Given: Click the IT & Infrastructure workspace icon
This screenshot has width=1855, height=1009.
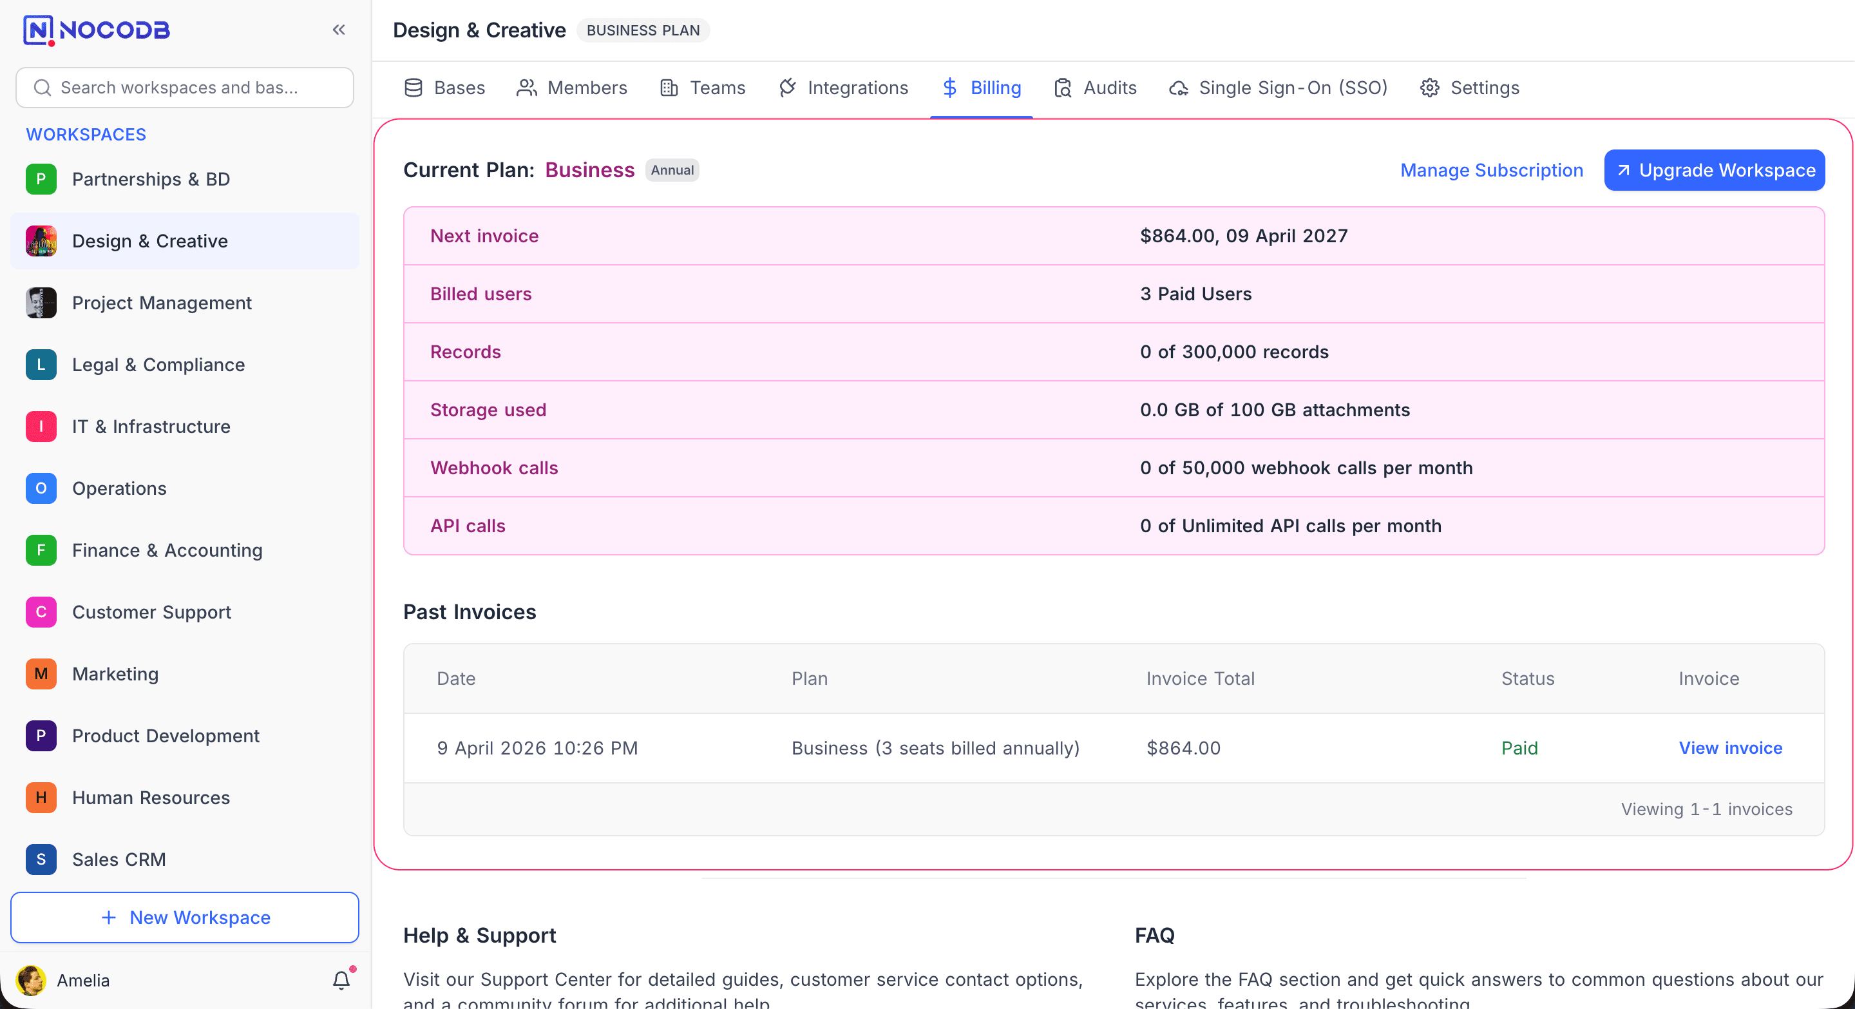Looking at the screenshot, I should (41, 427).
